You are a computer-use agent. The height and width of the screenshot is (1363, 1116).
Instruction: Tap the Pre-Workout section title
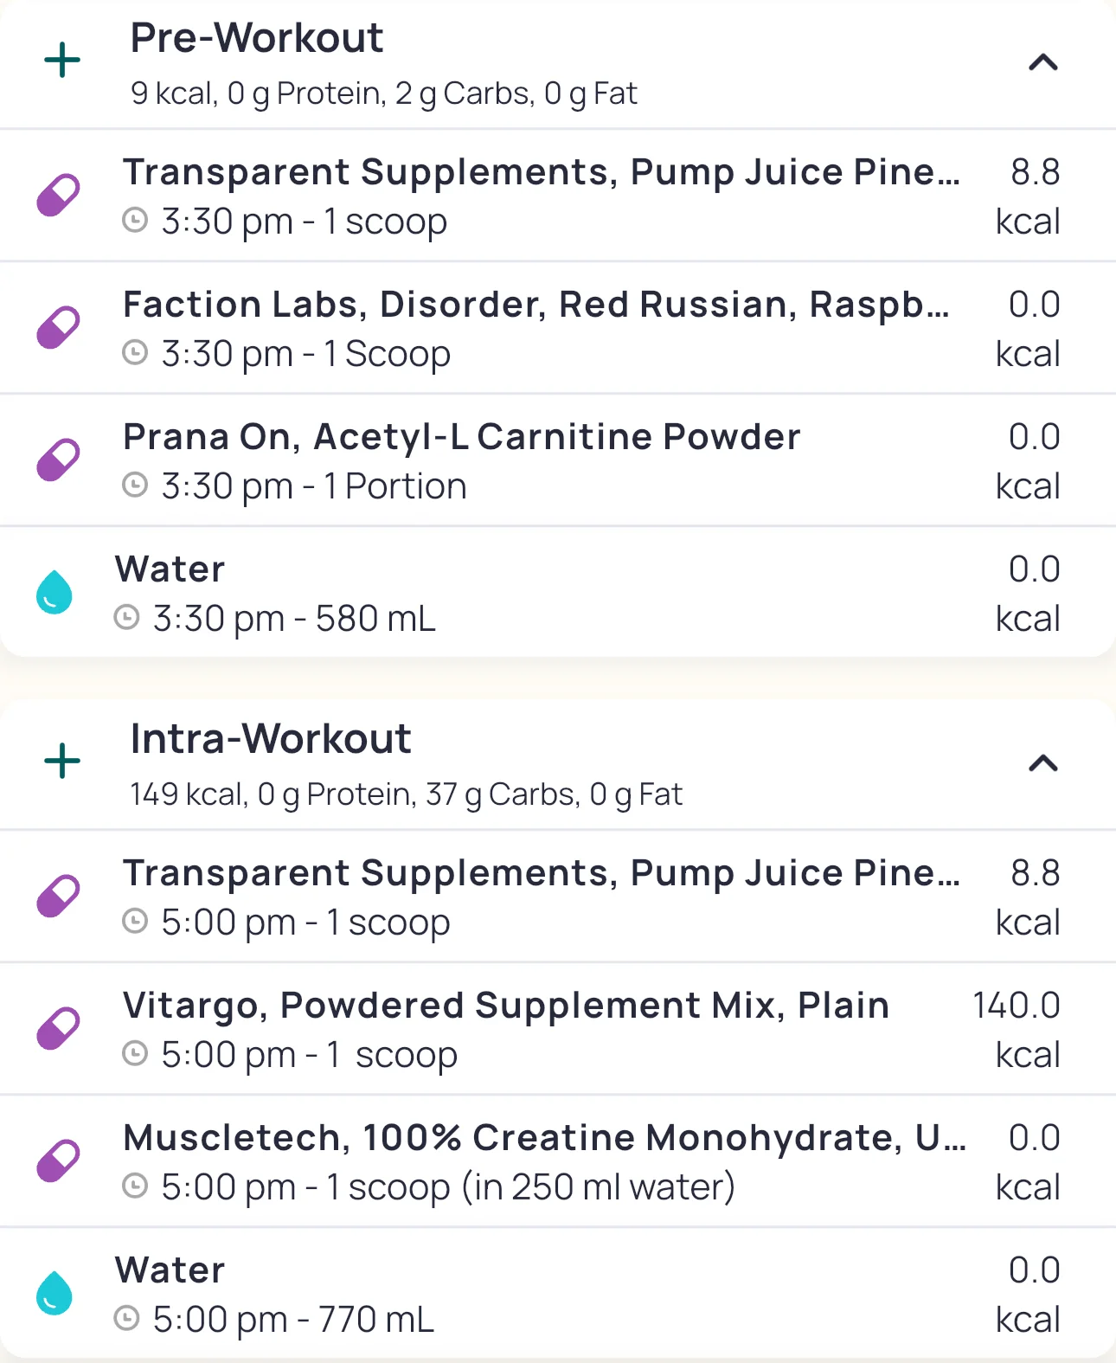pos(257,39)
